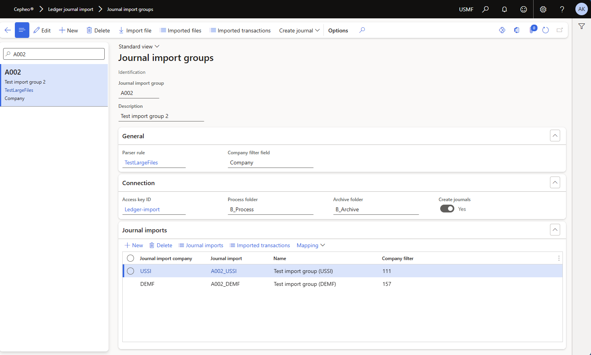591x355 pixels.
Task: Toggle the Create journals switch
Action: tap(447, 209)
